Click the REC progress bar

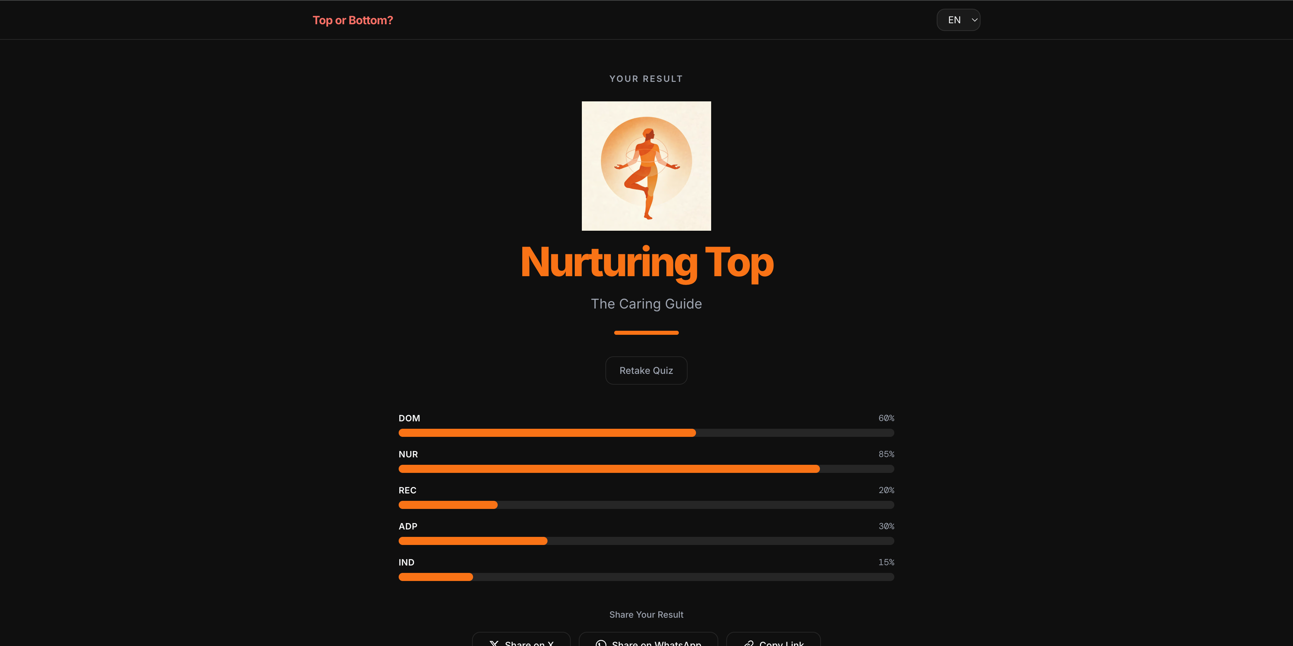[x=646, y=505]
